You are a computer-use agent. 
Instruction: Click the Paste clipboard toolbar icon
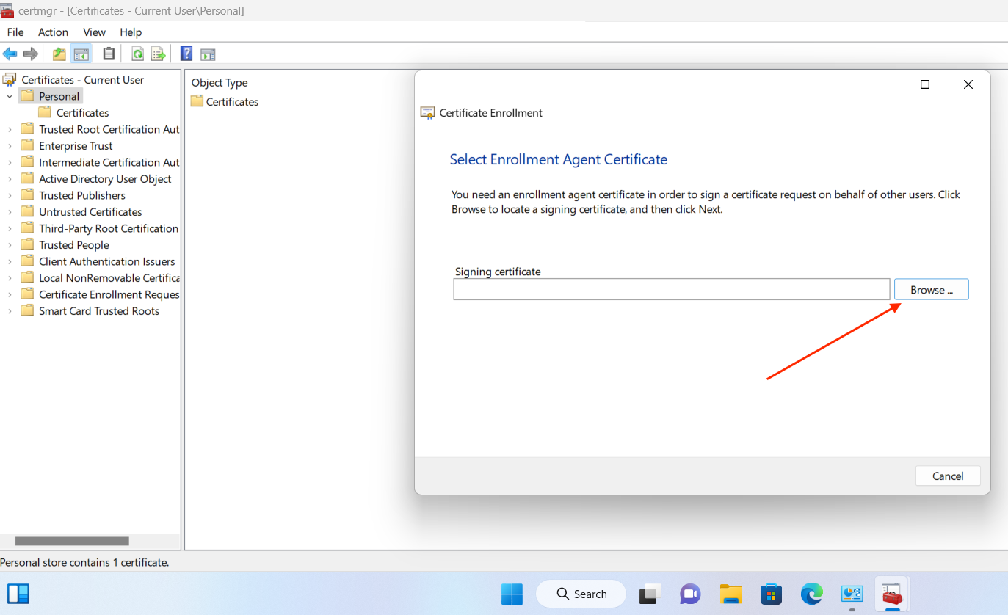109,54
